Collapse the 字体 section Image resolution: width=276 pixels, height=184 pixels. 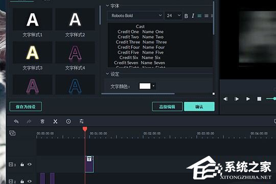(x=107, y=6)
